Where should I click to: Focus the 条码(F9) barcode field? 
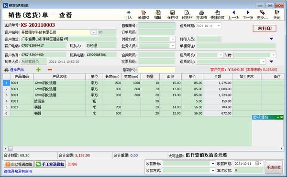pyautogui.click(x=156, y=70)
